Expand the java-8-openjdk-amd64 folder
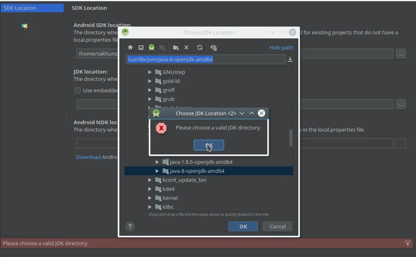 pos(157,171)
